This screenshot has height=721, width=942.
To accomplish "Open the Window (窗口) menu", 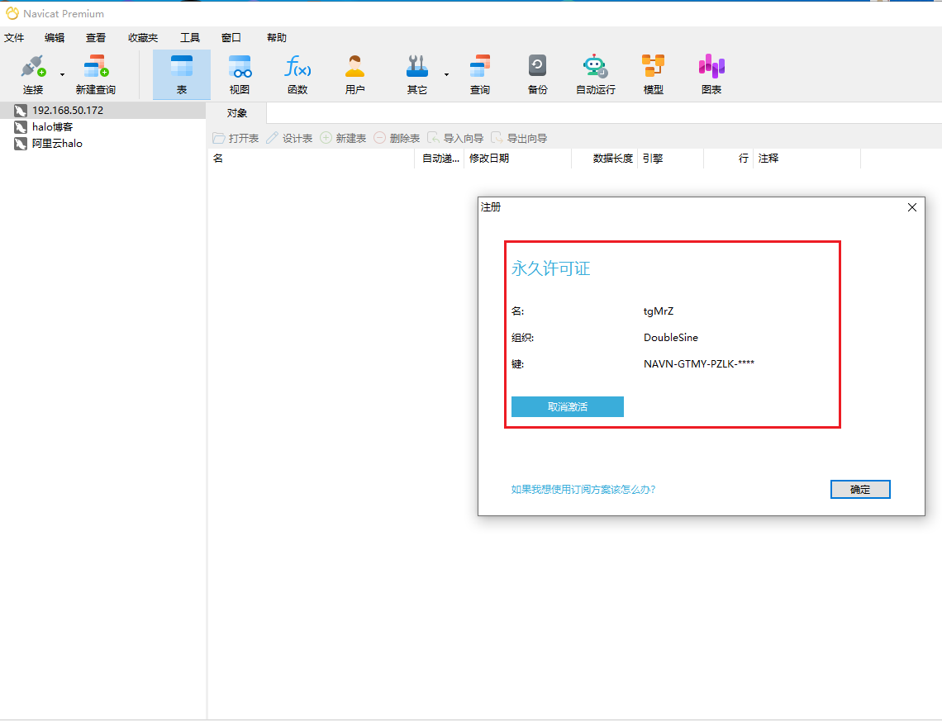I will tap(231, 38).
